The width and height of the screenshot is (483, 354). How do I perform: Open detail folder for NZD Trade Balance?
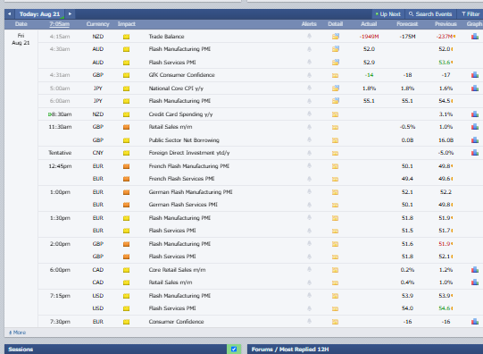(x=336, y=37)
